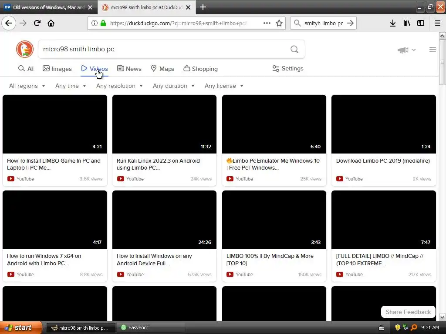Screen dimensions: 446x334
Task: Click the 7:47 duration video thumbnail
Action: click(x=384, y=220)
